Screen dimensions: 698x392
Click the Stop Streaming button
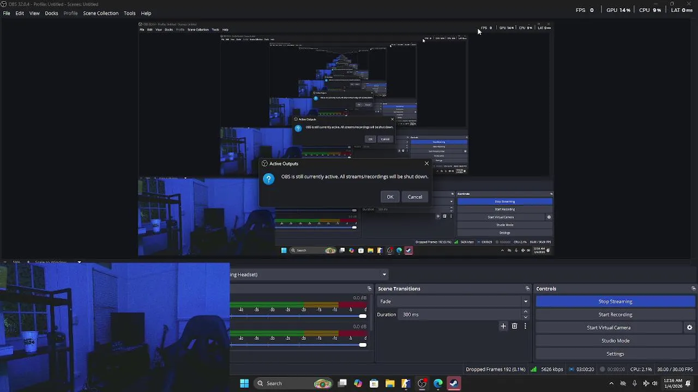tap(615, 301)
